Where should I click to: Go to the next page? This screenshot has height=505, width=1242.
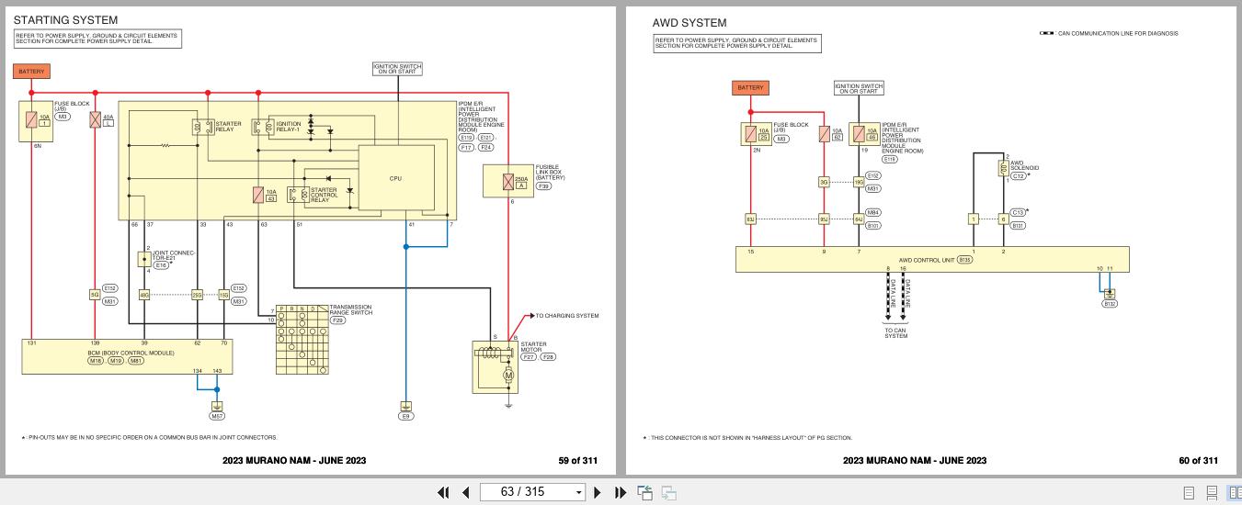coord(598,492)
